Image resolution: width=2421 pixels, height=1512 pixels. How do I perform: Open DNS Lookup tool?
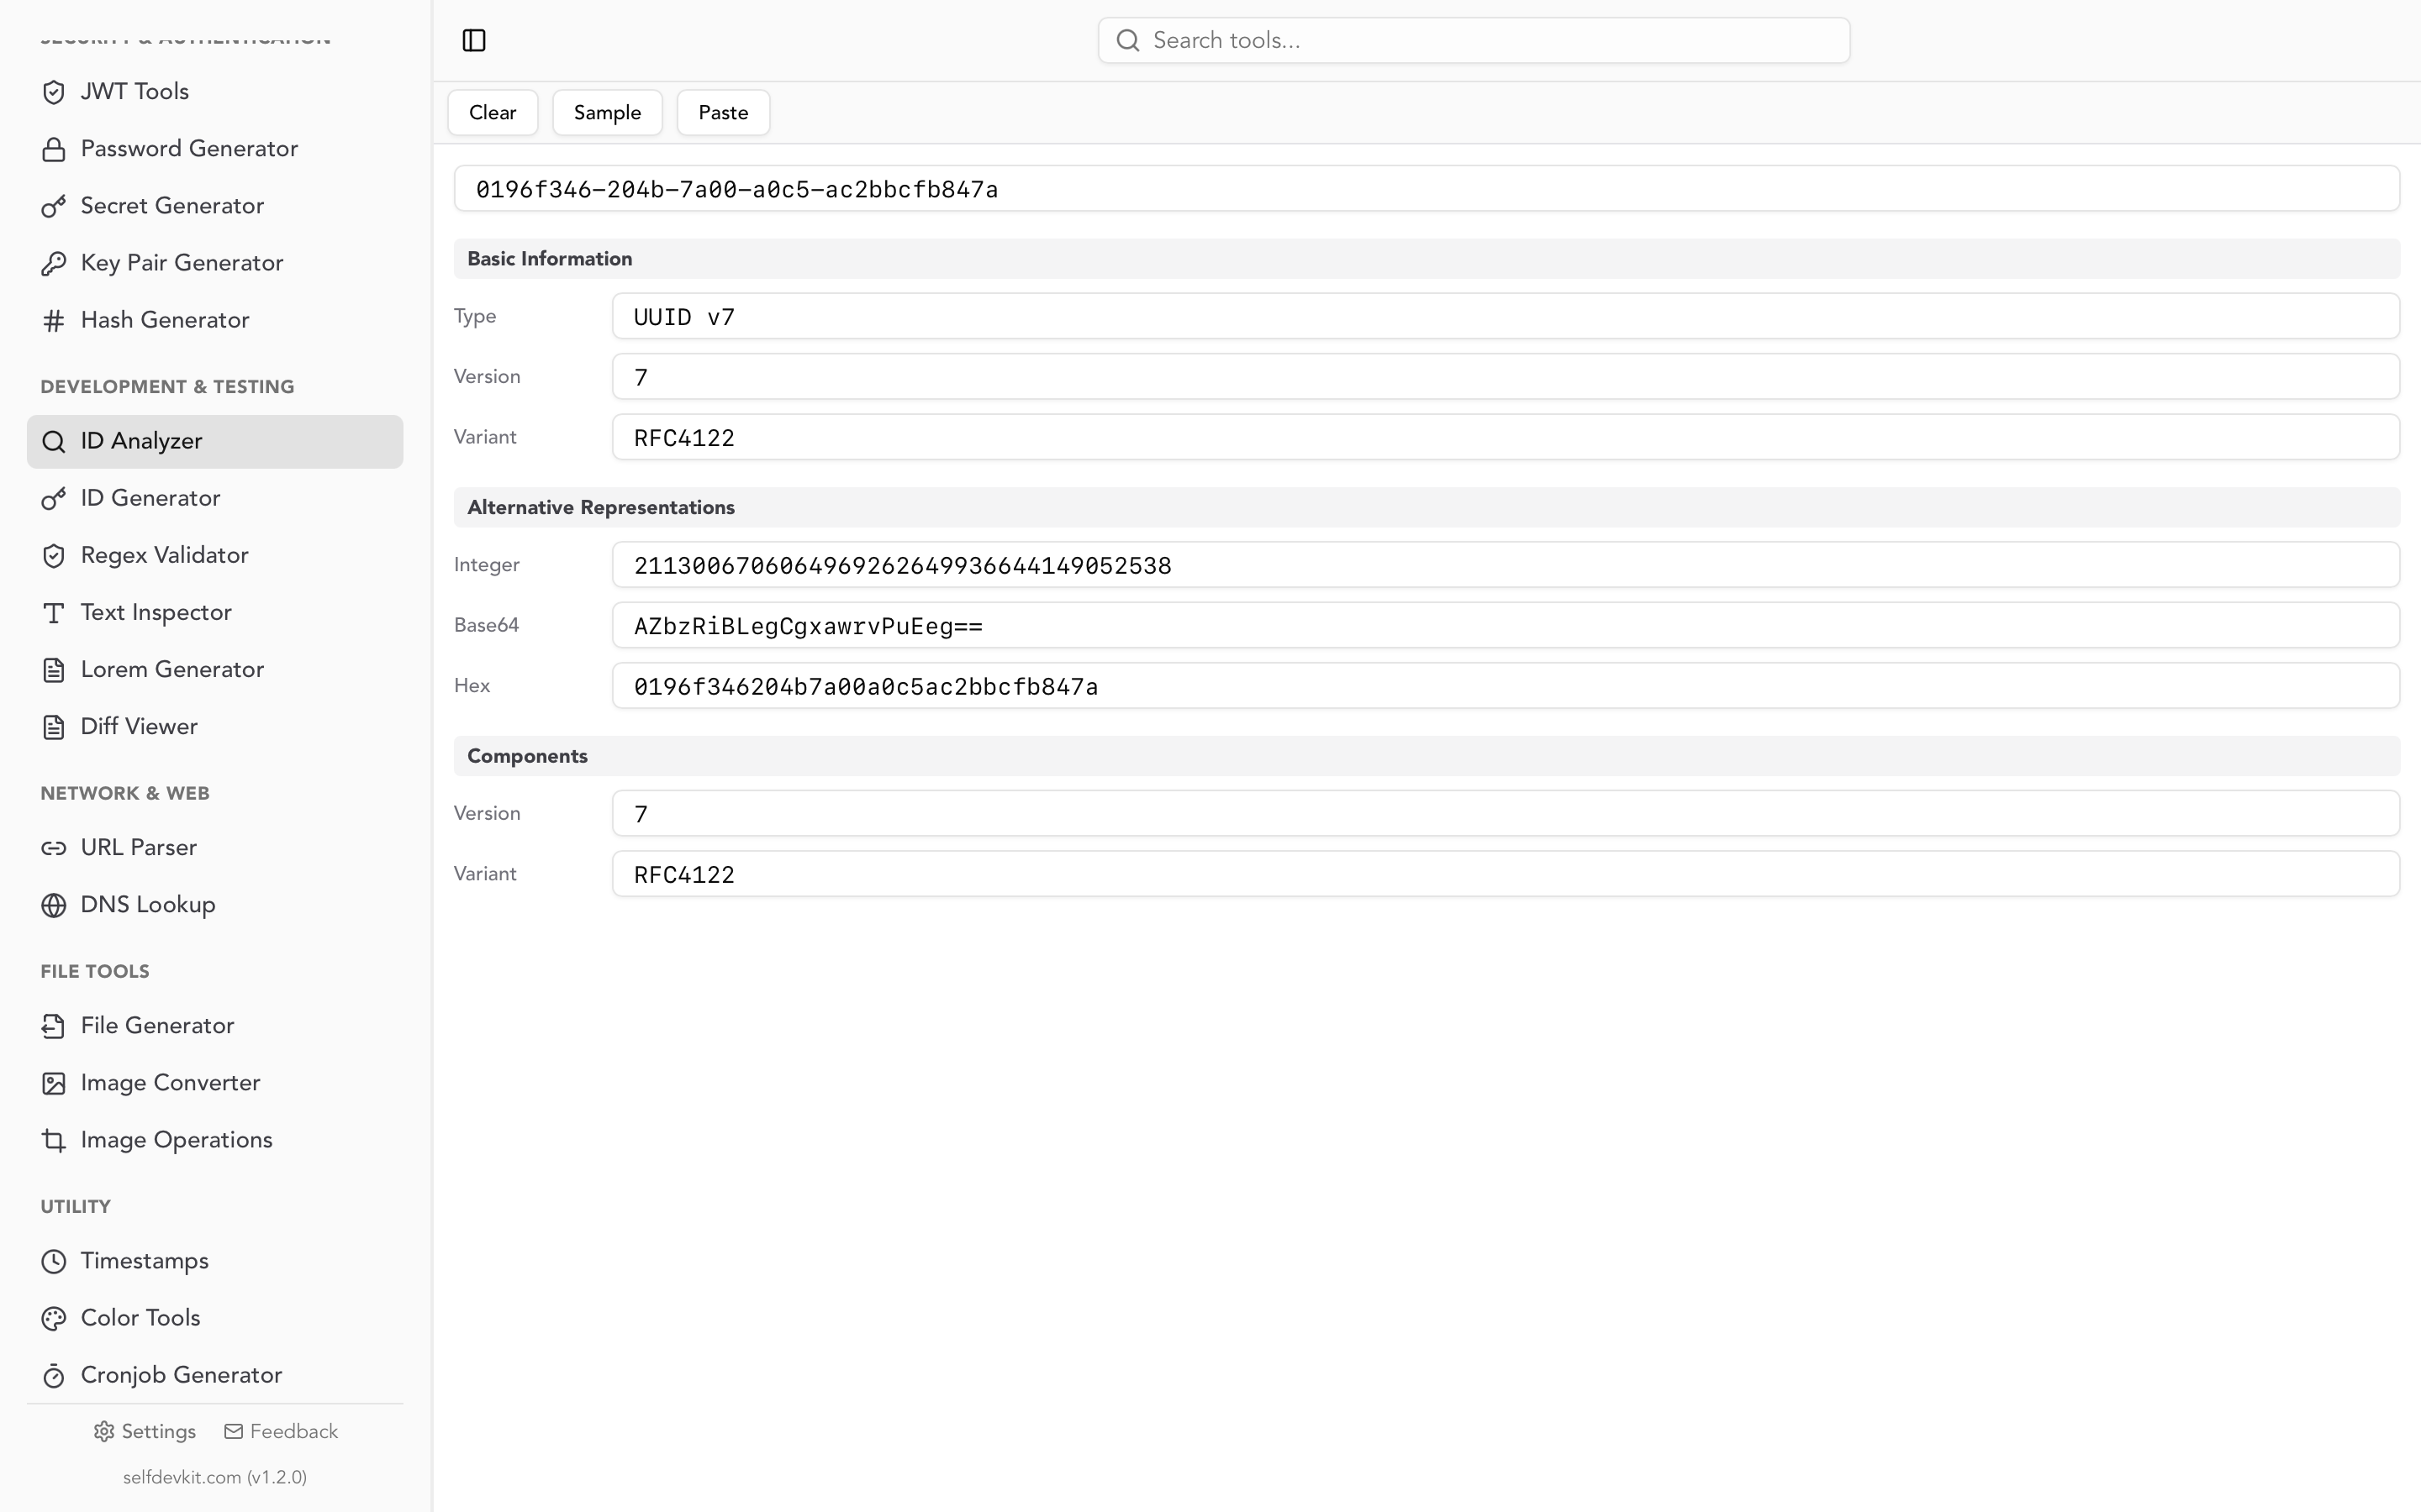[215, 904]
